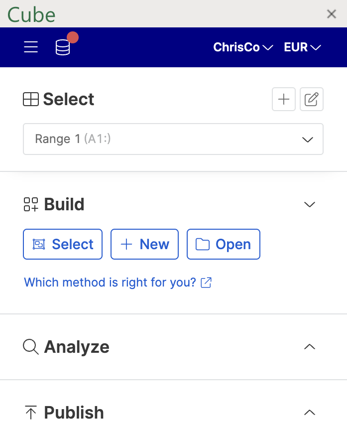Viewport: 347px width, 440px height.
Task: Close the Cube panel
Action: (332, 14)
